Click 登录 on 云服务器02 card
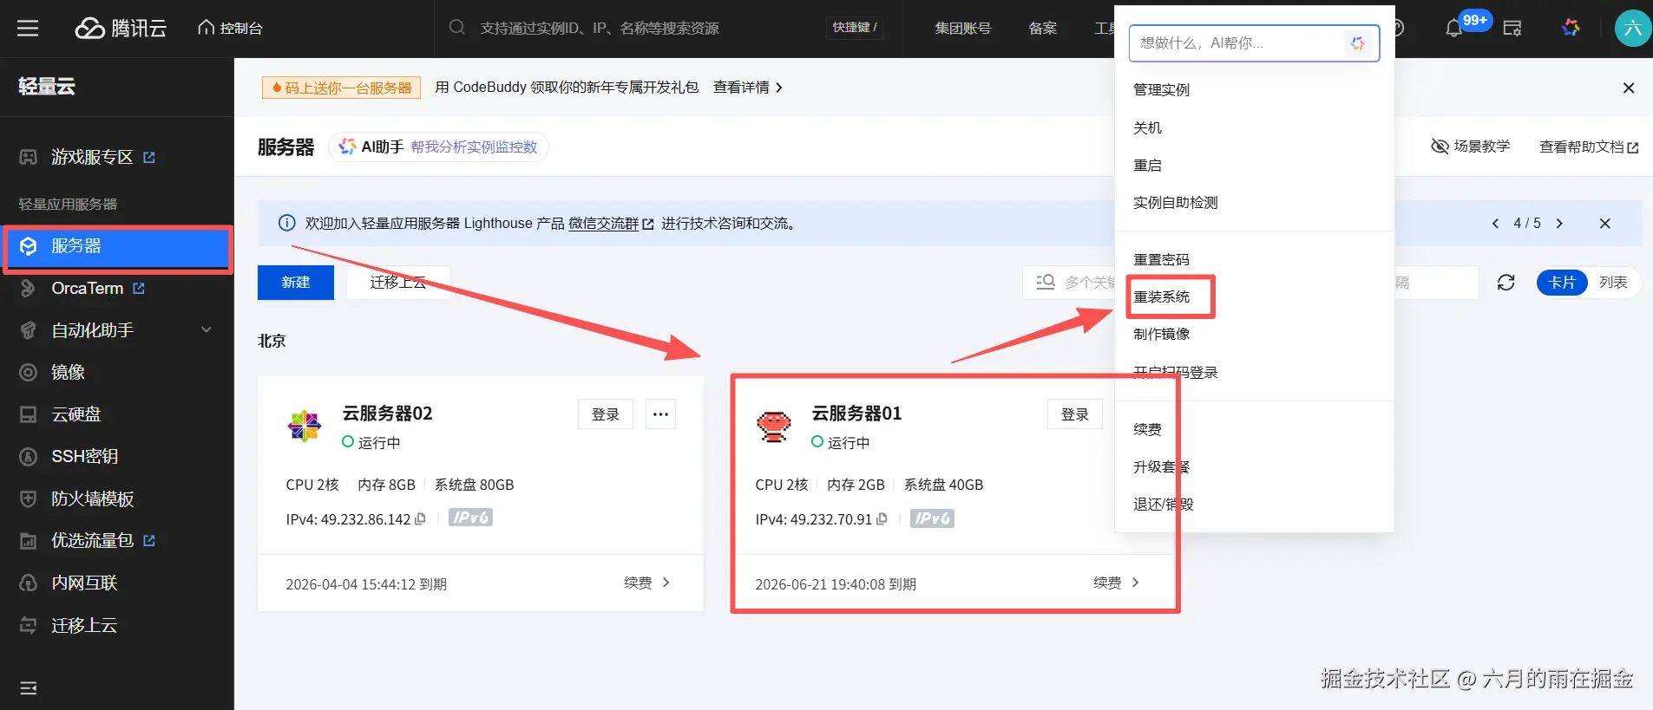The image size is (1653, 710). coord(606,414)
